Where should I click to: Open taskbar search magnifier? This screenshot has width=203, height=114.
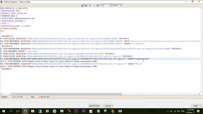tap(11, 111)
